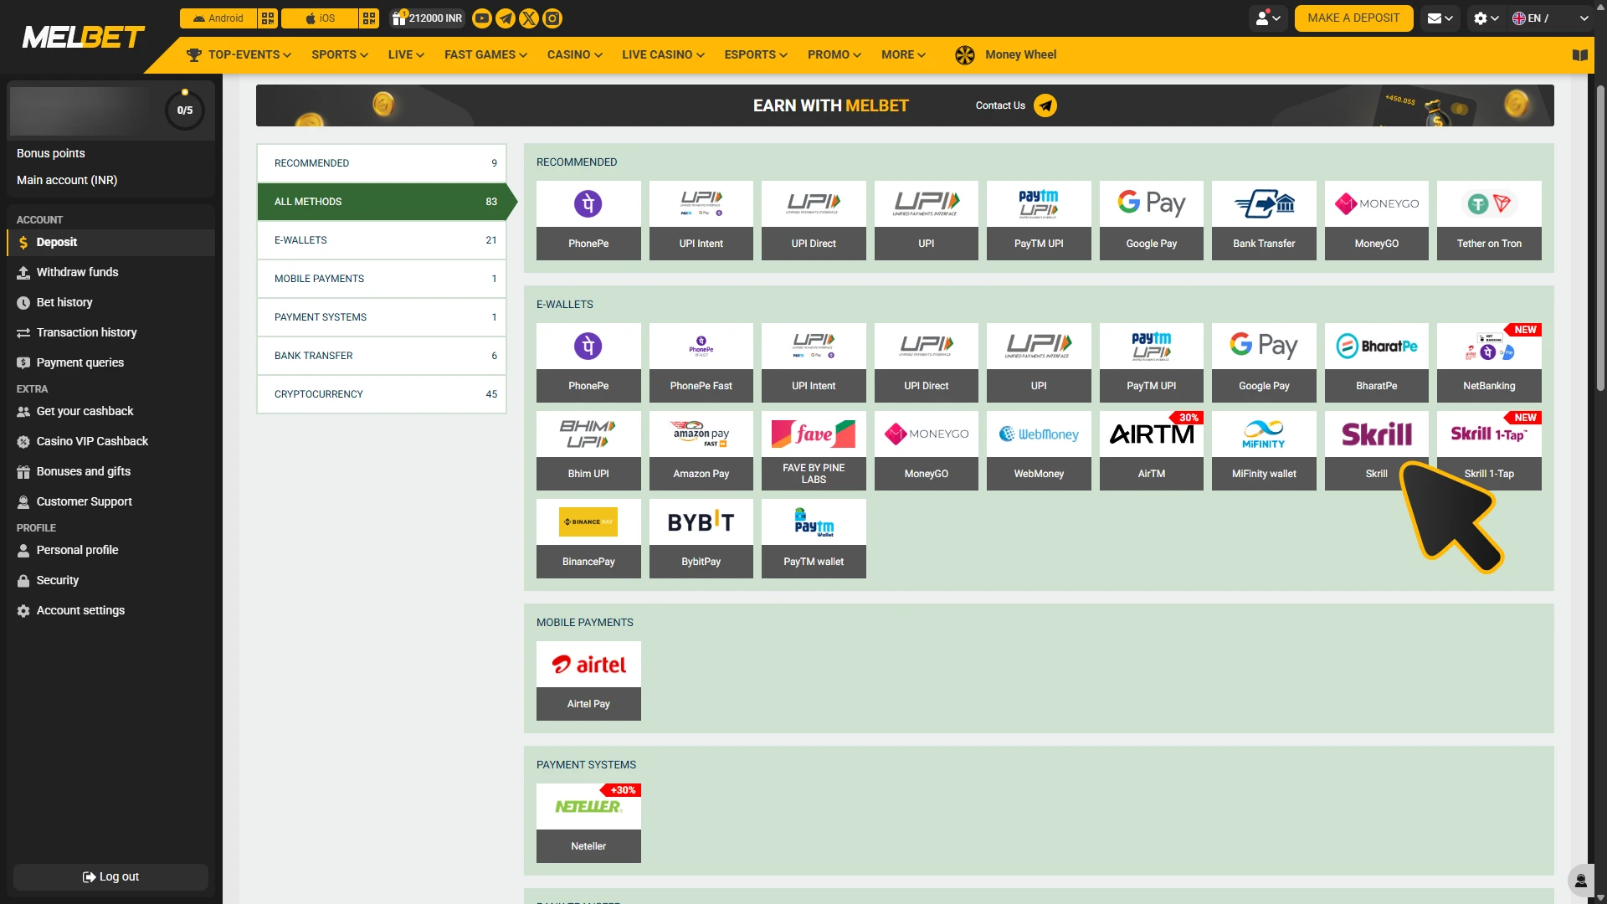Select the BharatPe e-wallet

[1377, 362]
